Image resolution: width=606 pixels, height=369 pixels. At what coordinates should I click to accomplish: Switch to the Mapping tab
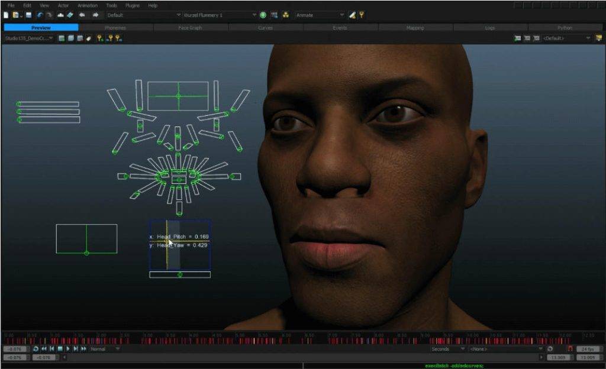tap(415, 27)
